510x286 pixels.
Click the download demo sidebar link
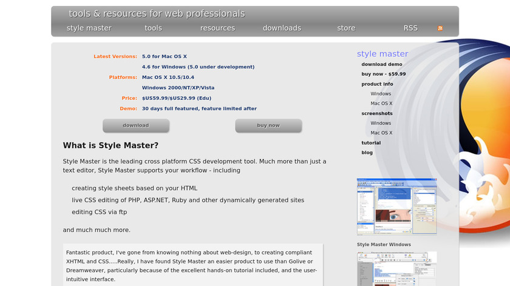click(382, 64)
